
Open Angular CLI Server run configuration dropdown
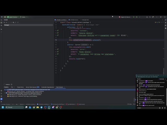[125, 17]
